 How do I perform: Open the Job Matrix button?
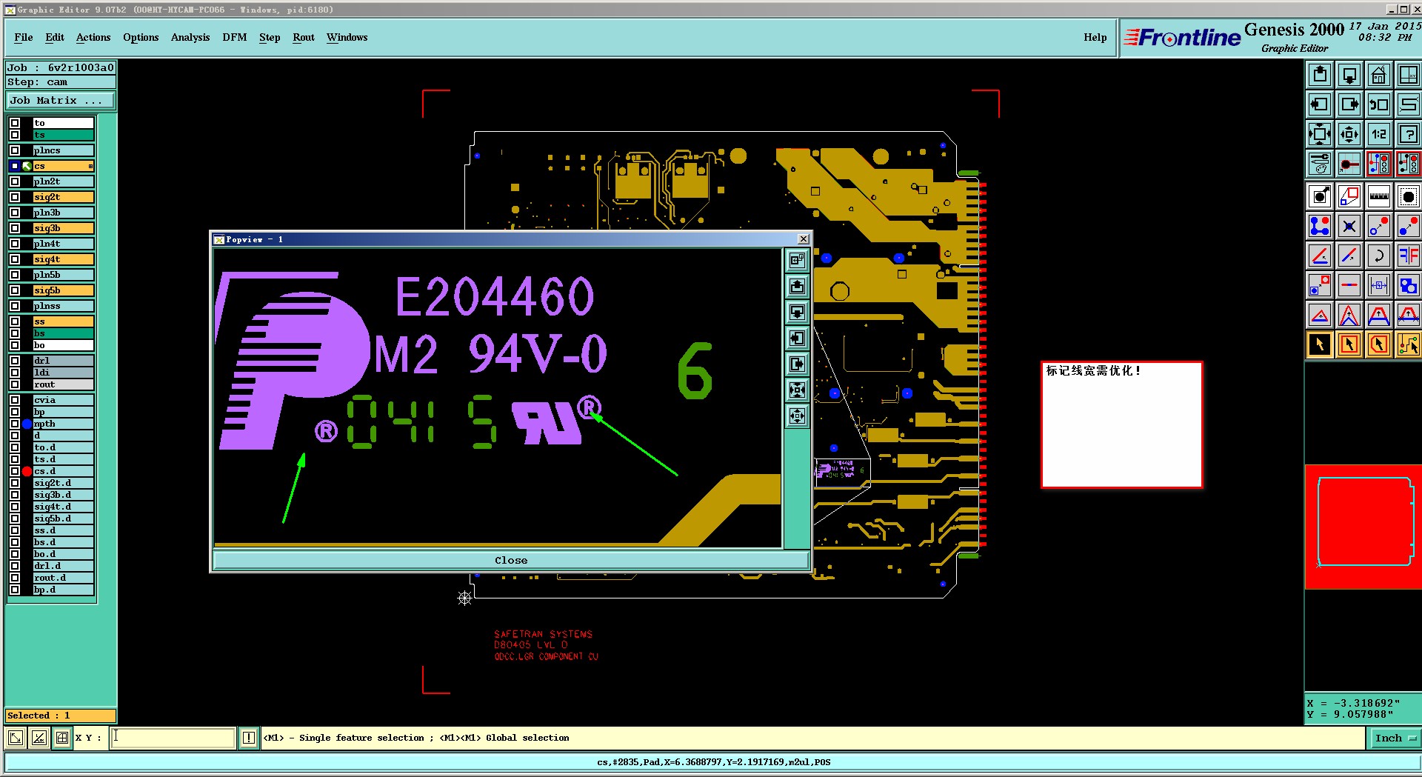(61, 101)
